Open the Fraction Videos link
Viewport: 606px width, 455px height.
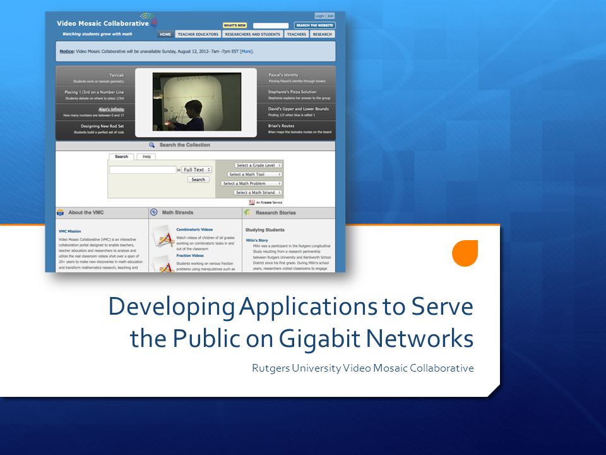click(190, 256)
